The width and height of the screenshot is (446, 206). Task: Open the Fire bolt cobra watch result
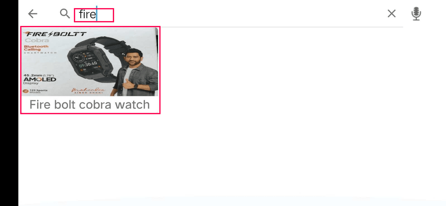coord(90,70)
